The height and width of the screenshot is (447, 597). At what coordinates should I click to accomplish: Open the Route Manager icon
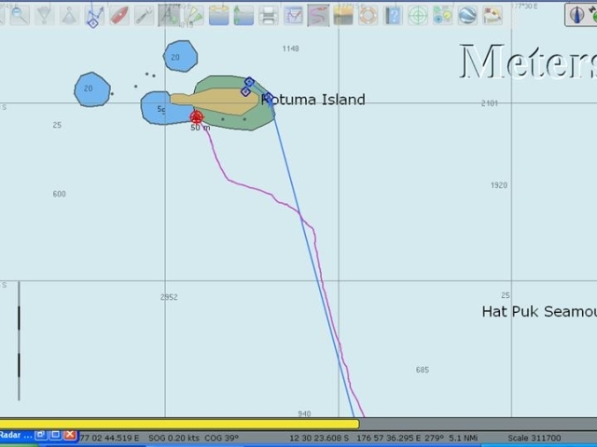pos(294,14)
